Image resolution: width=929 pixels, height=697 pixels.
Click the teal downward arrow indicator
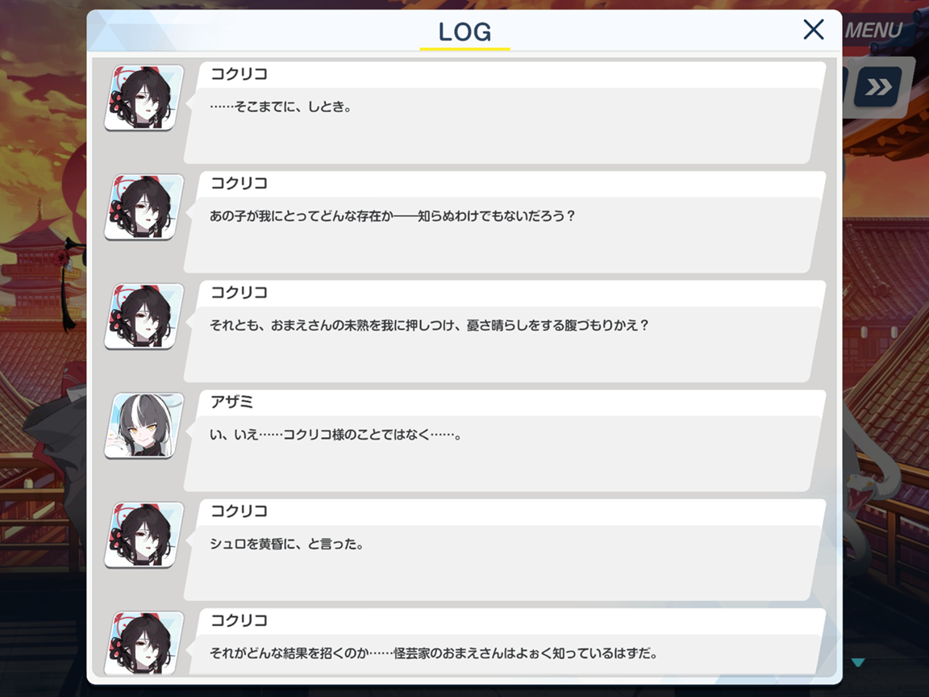858,662
